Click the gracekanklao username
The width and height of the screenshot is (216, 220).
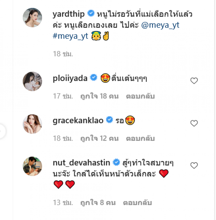tap(78, 120)
